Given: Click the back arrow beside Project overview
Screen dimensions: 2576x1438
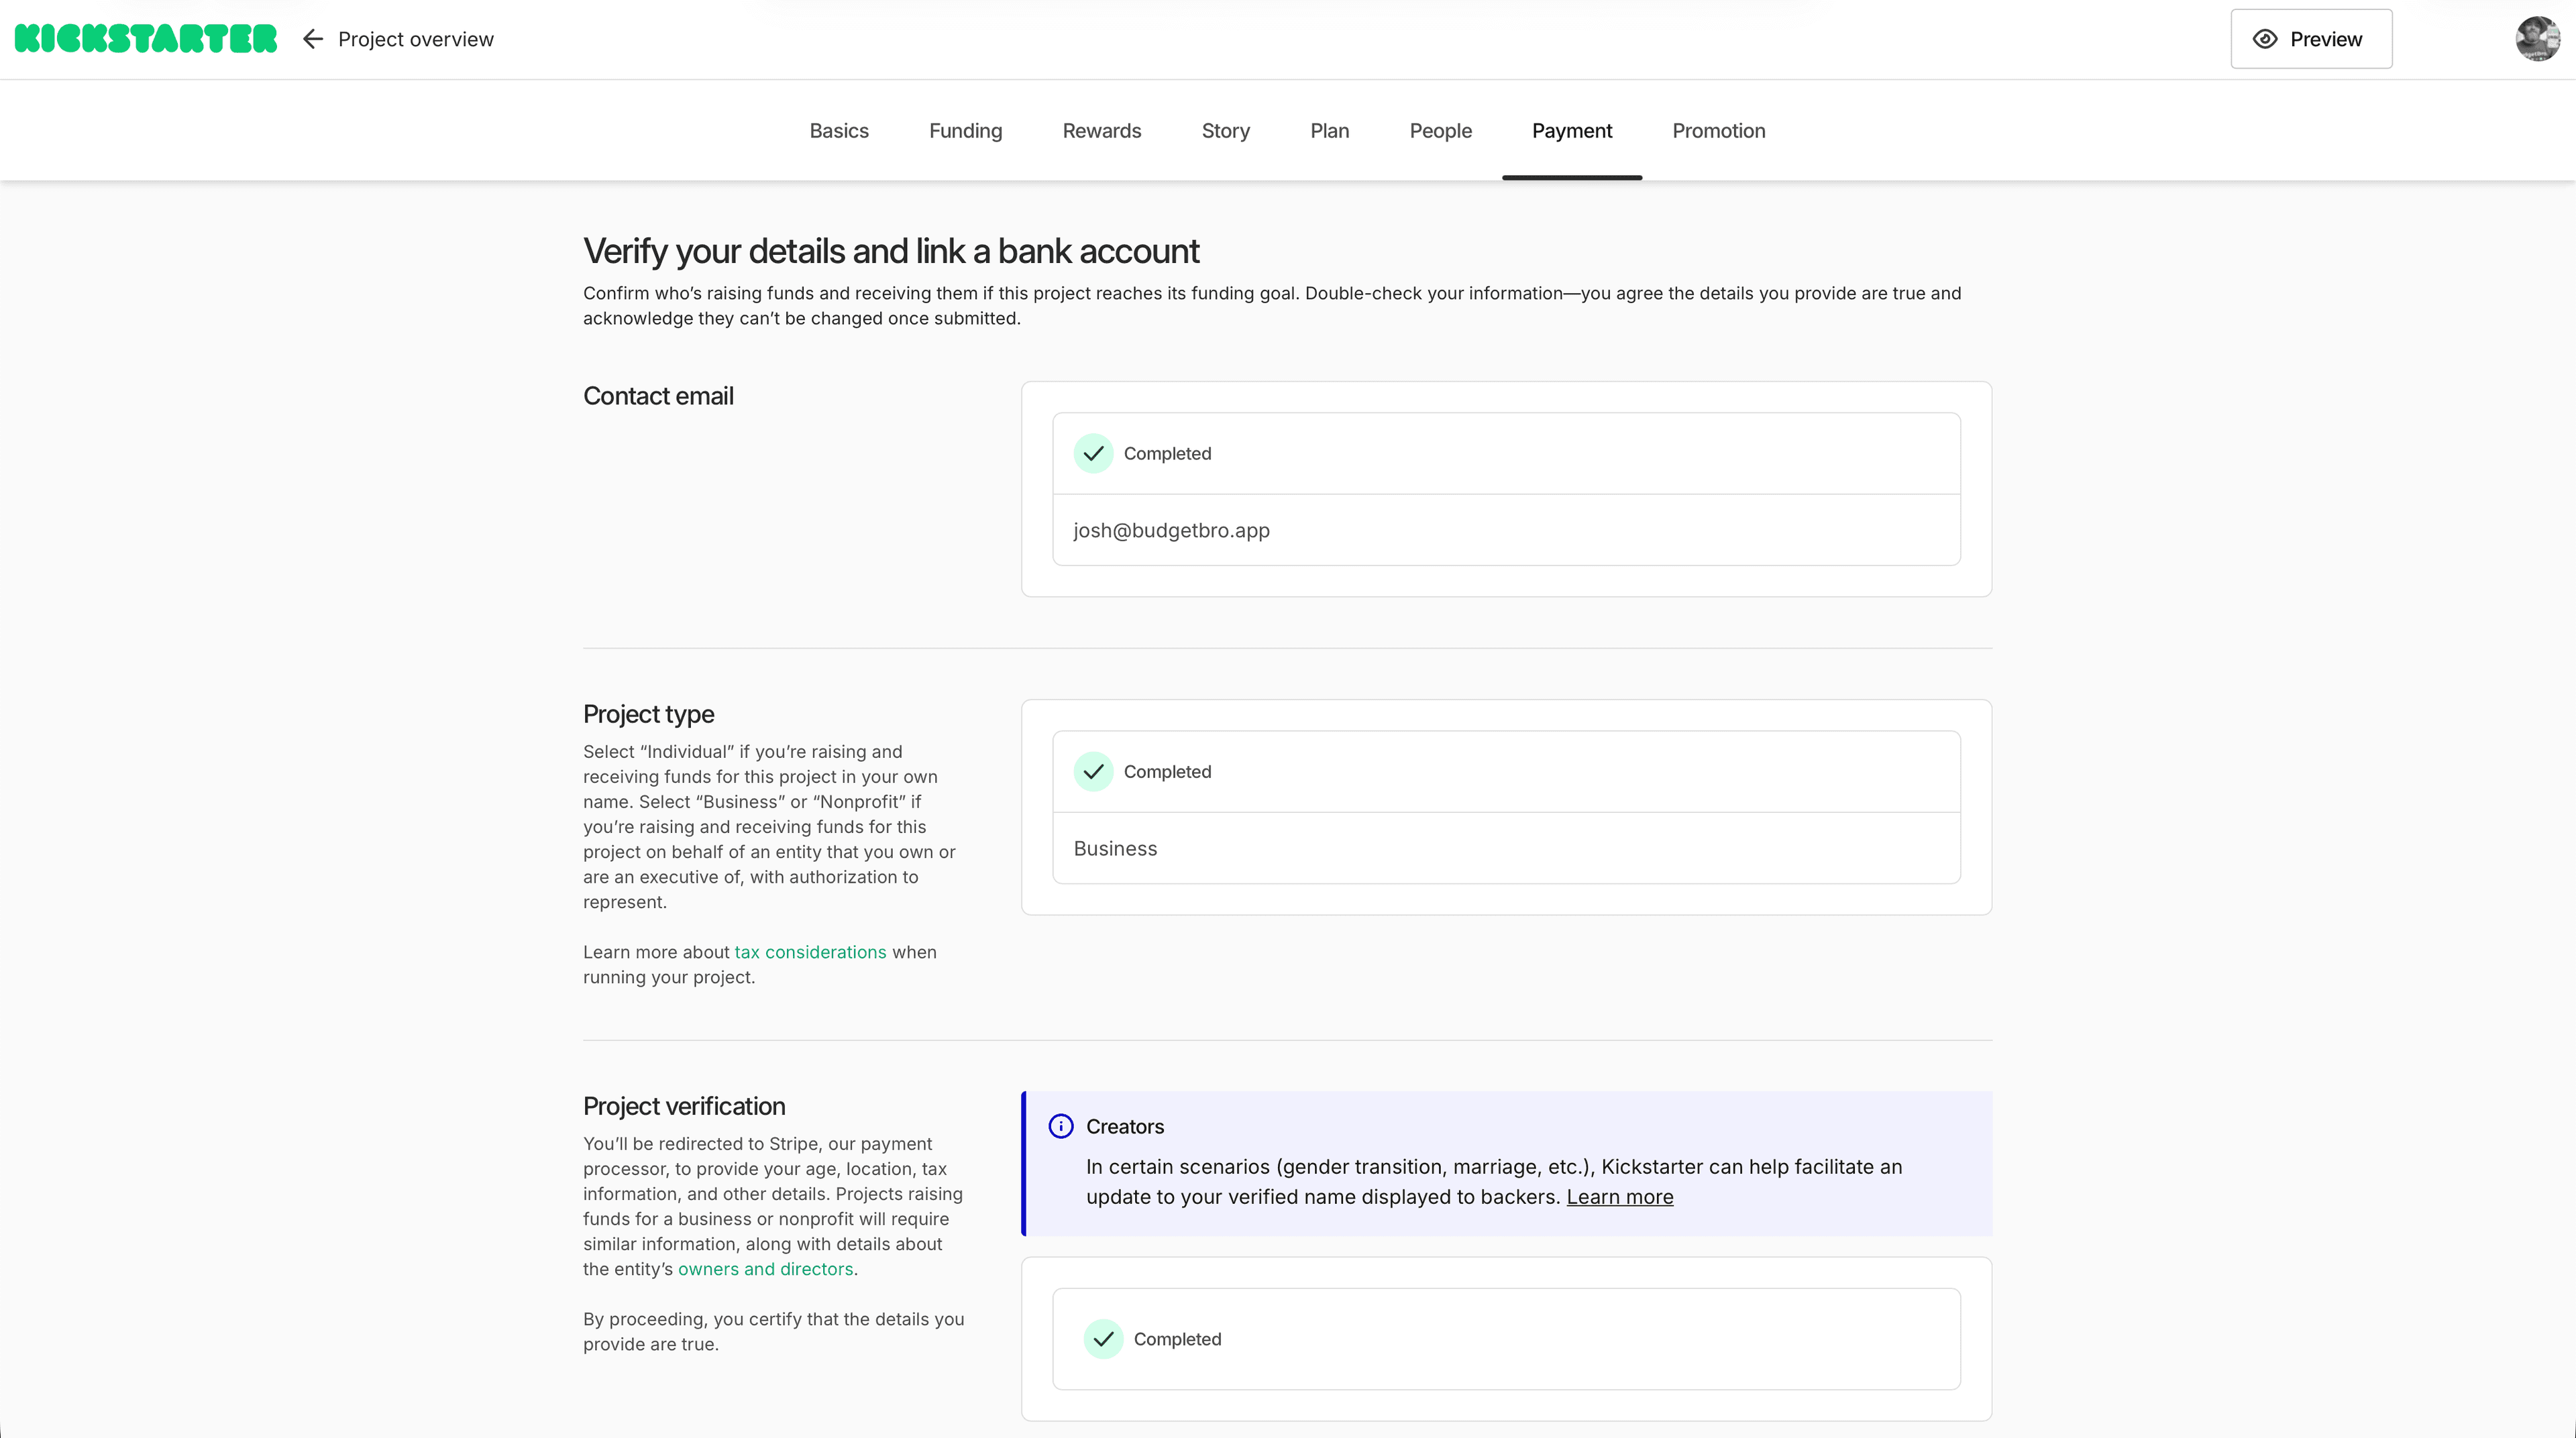Looking at the screenshot, I should point(313,39).
